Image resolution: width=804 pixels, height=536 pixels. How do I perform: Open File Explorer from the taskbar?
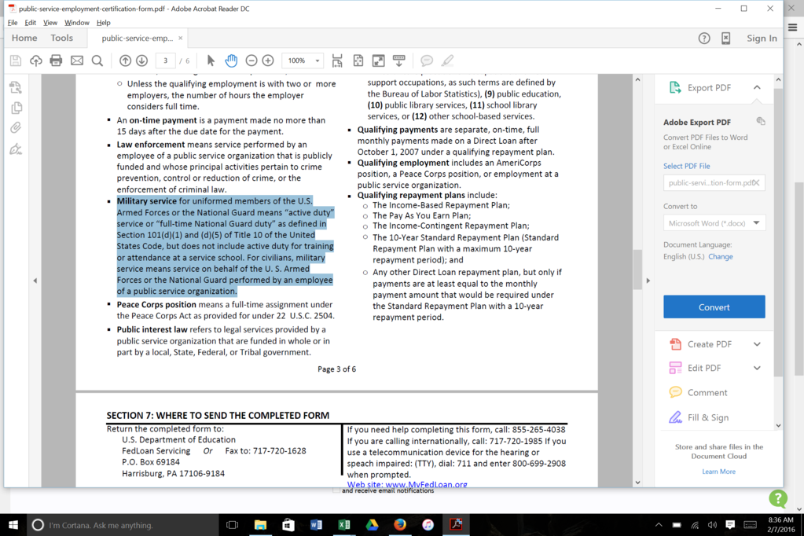tap(260, 525)
